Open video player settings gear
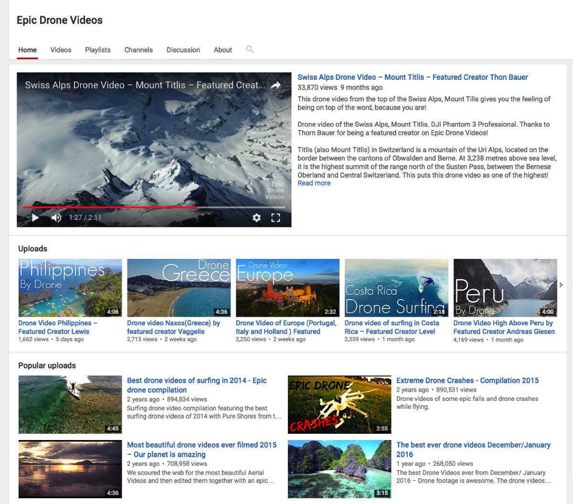 (256, 217)
